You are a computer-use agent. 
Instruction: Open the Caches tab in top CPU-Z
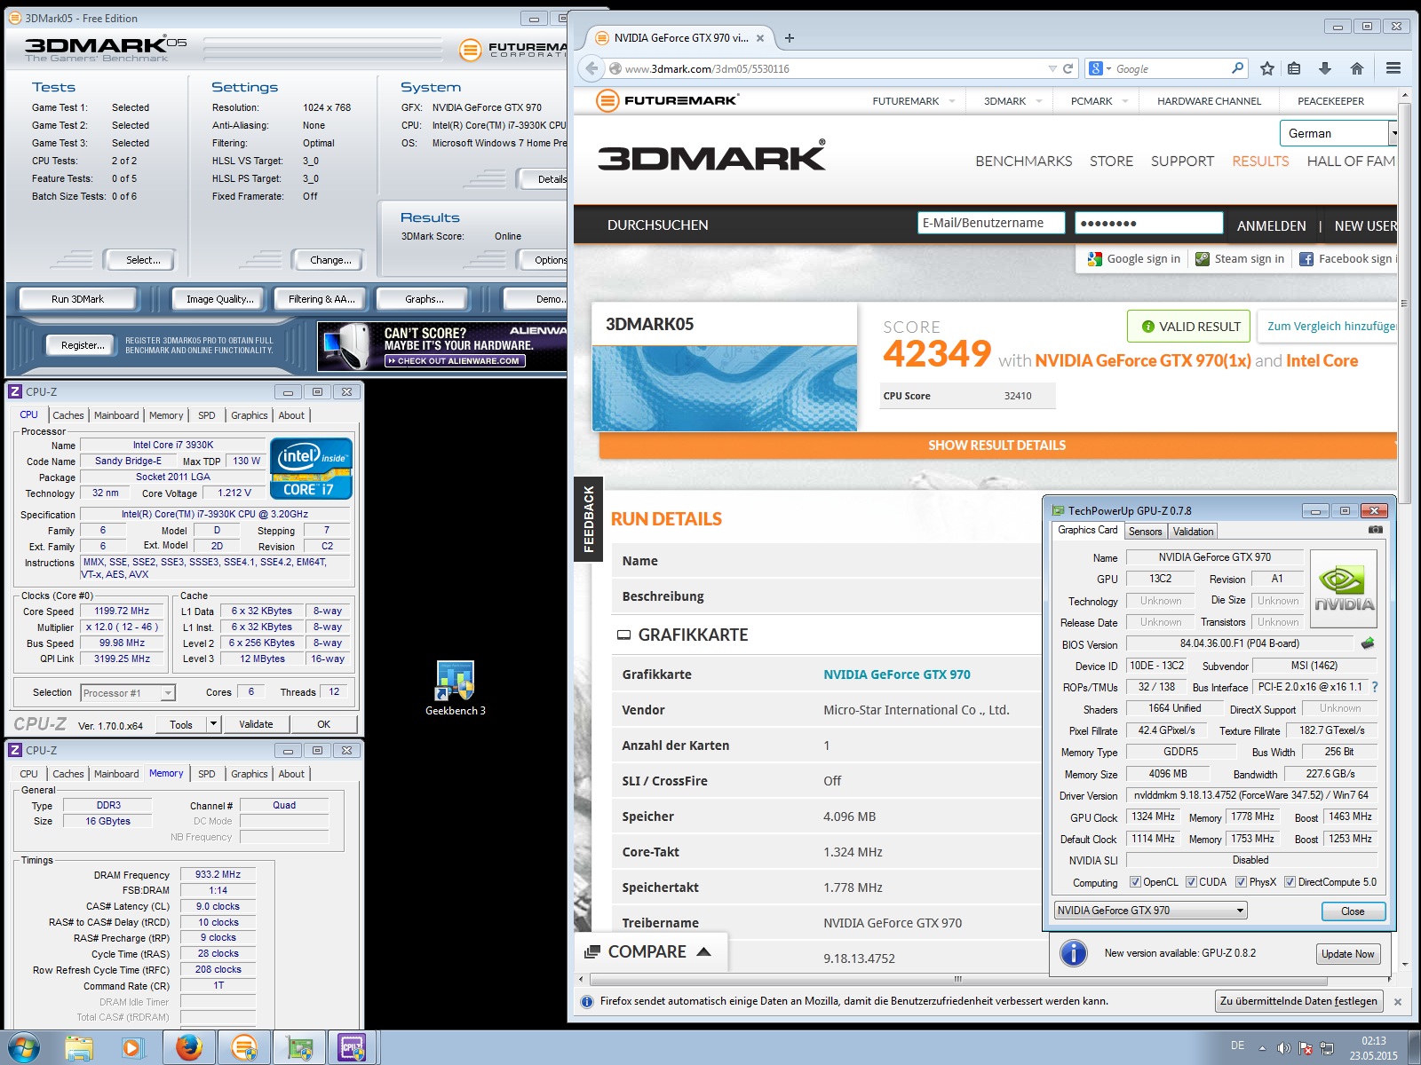[67, 415]
